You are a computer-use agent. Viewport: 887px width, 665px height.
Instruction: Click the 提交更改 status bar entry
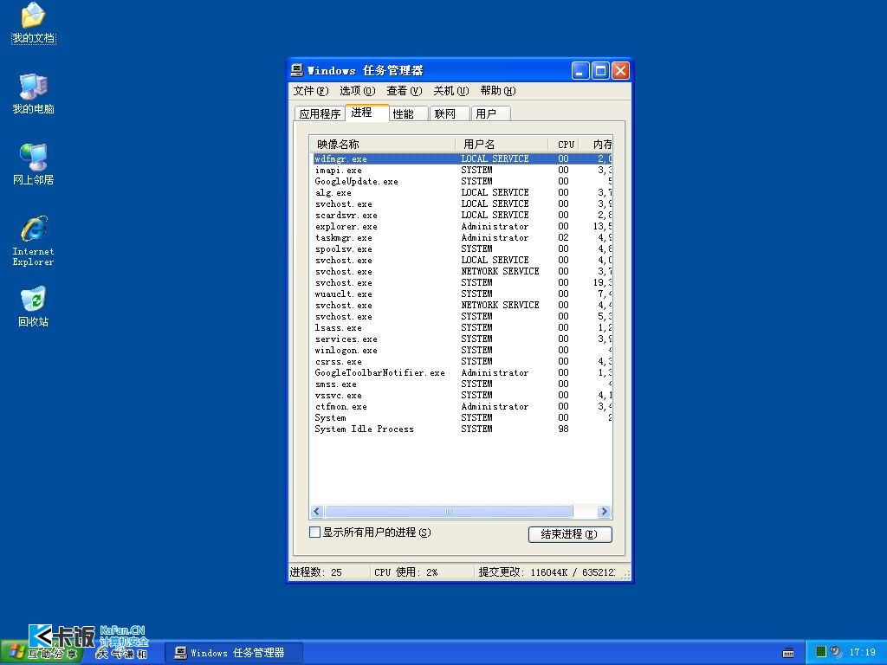coord(547,572)
